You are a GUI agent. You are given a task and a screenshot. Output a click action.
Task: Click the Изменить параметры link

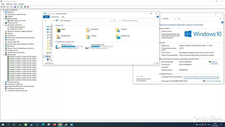tap(214, 63)
